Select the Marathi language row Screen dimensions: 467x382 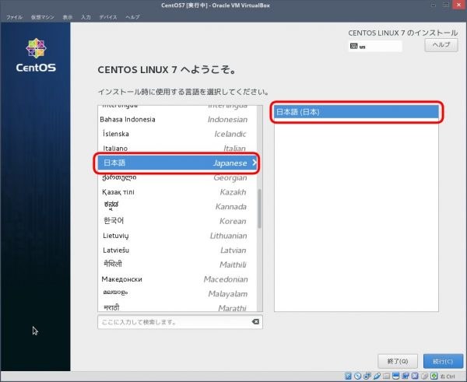(x=177, y=307)
